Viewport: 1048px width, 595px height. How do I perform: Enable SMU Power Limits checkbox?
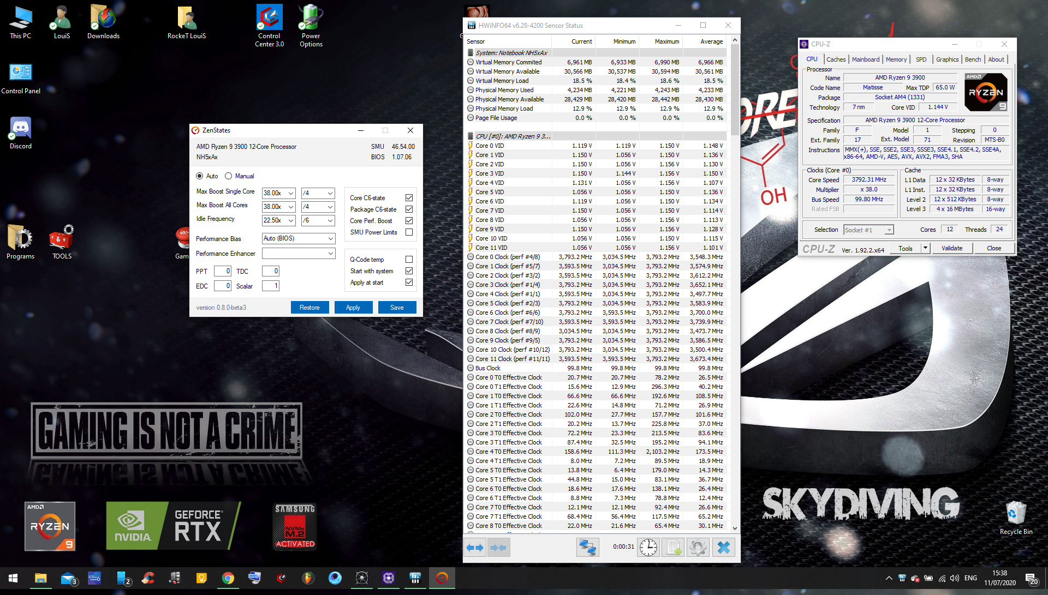pos(409,232)
